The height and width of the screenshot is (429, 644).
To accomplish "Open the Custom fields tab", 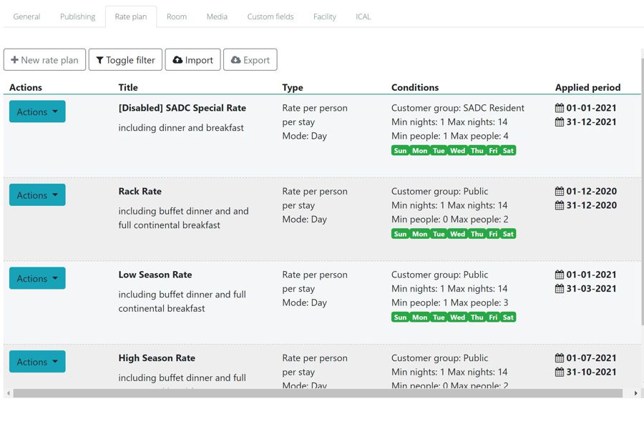I will (x=270, y=16).
